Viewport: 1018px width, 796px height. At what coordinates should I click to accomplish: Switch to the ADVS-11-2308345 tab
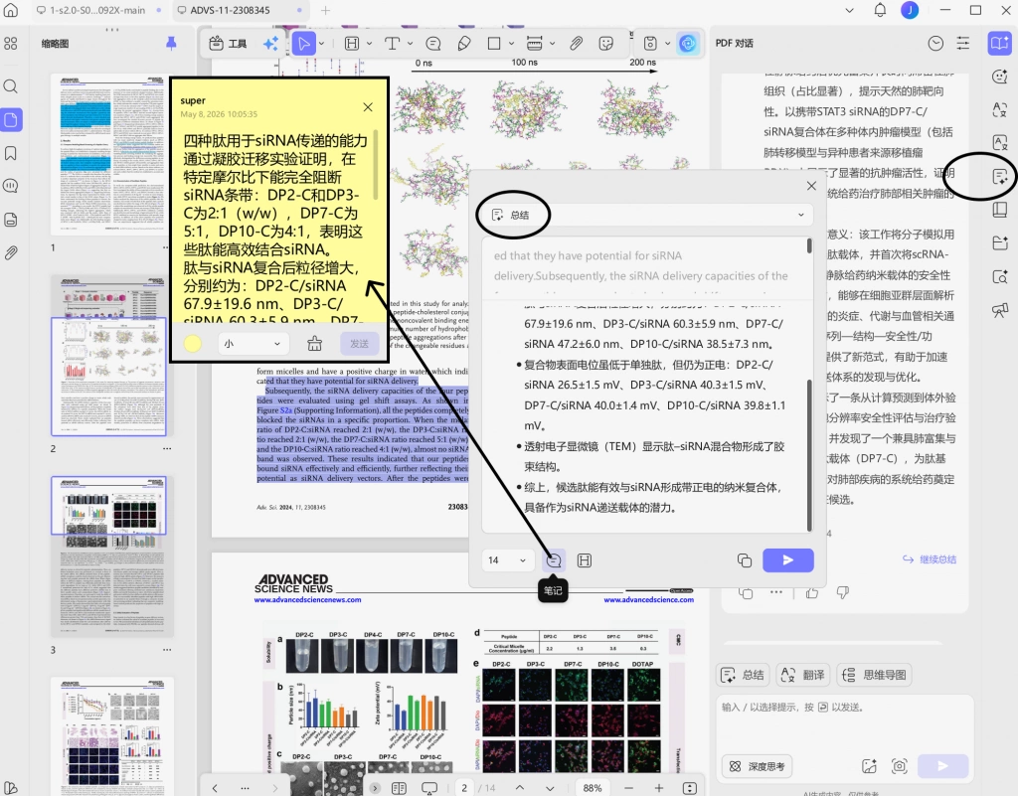pos(240,10)
